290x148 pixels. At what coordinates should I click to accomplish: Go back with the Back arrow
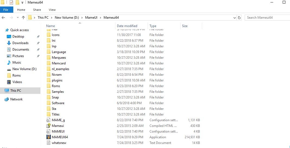[3, 18]
